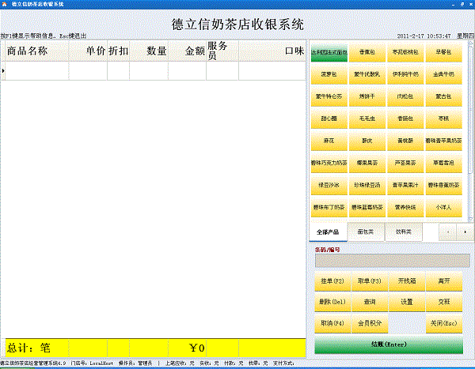The height and width of the screenshot is (369, 475).
Task: Add 绿豆沙冰 to the order
Action: (x=329, y=186)
